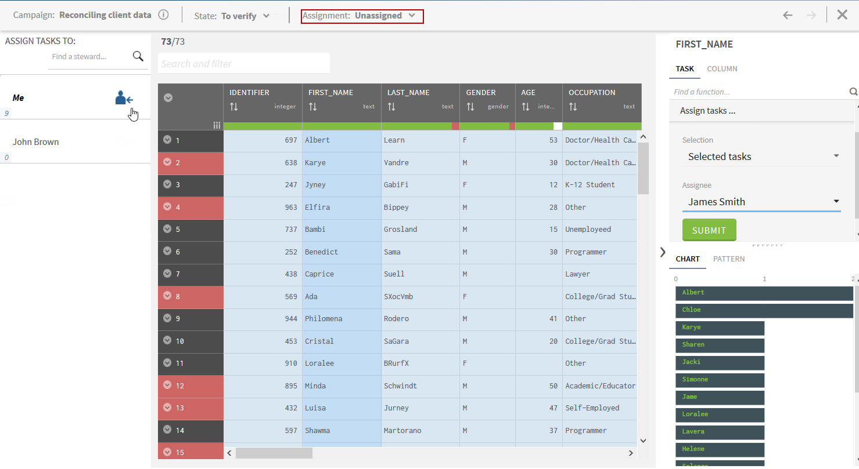The height and width of the screenshot is (469, 859).
Task: Click the green SUBMIT button
Action: pyautogui.click(x=709, y=230)
